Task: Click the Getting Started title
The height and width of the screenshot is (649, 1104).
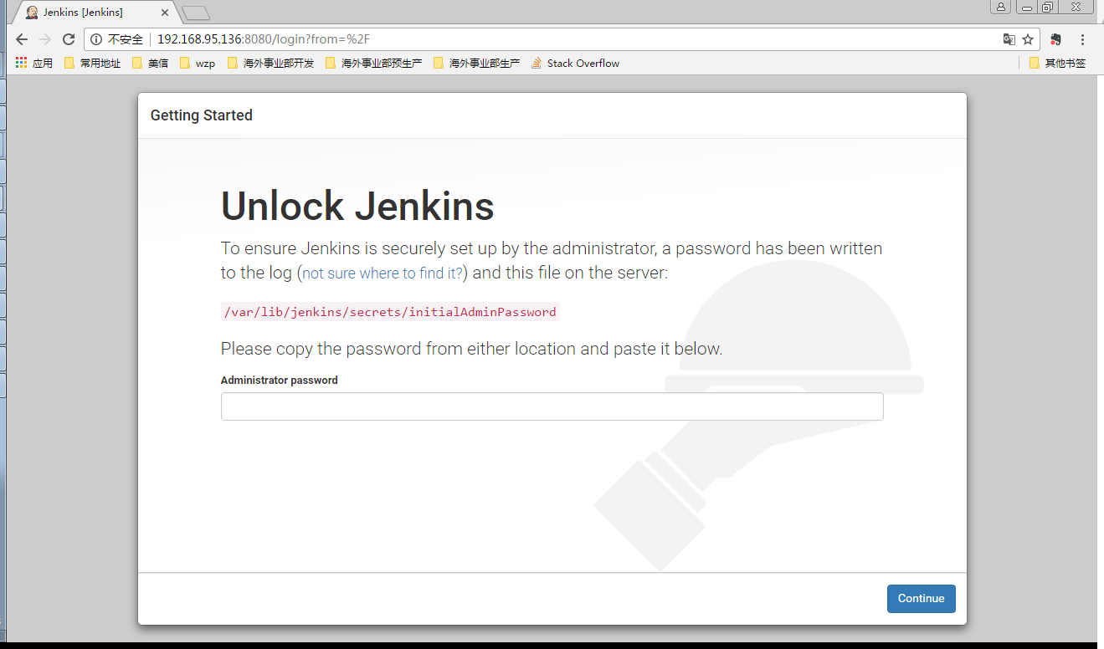Action: [x=201, y=115]
